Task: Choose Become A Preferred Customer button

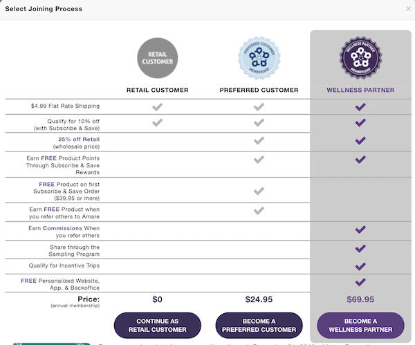Action: pos(259,326)
